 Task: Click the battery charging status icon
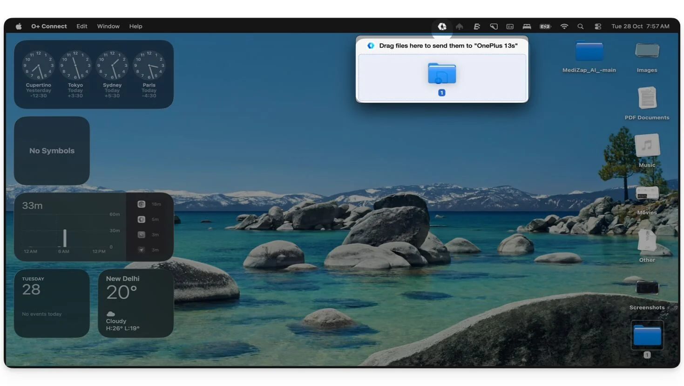click(545, 27)
